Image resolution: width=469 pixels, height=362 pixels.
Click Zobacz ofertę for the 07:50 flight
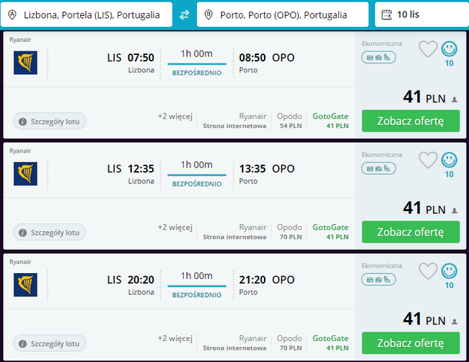pyautogui.click(x=411, y=121)
